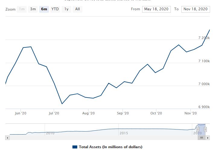Toggle Total Assets legend series swatch
The image size is (217, 153).
coord(75,147)
